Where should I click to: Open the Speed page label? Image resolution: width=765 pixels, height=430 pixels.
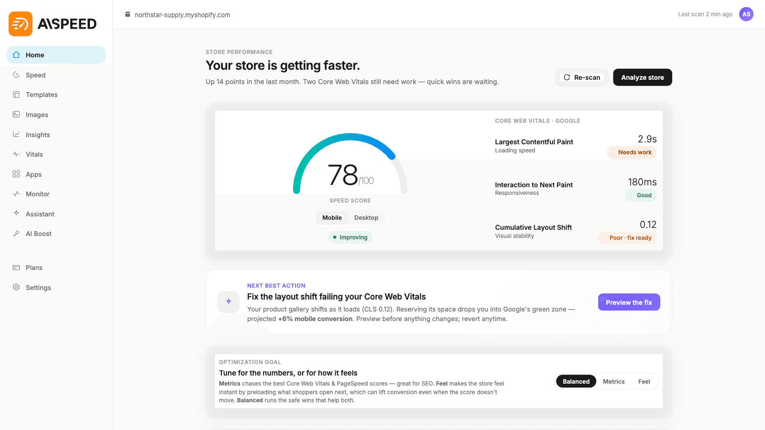[35, 75]
